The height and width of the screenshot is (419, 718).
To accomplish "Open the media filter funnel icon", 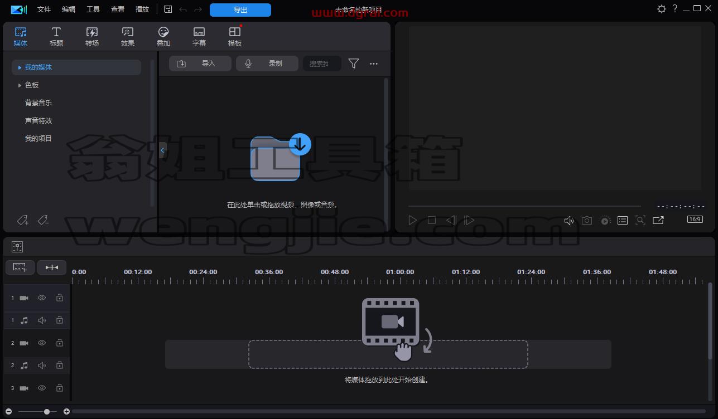I will point(354,64).
